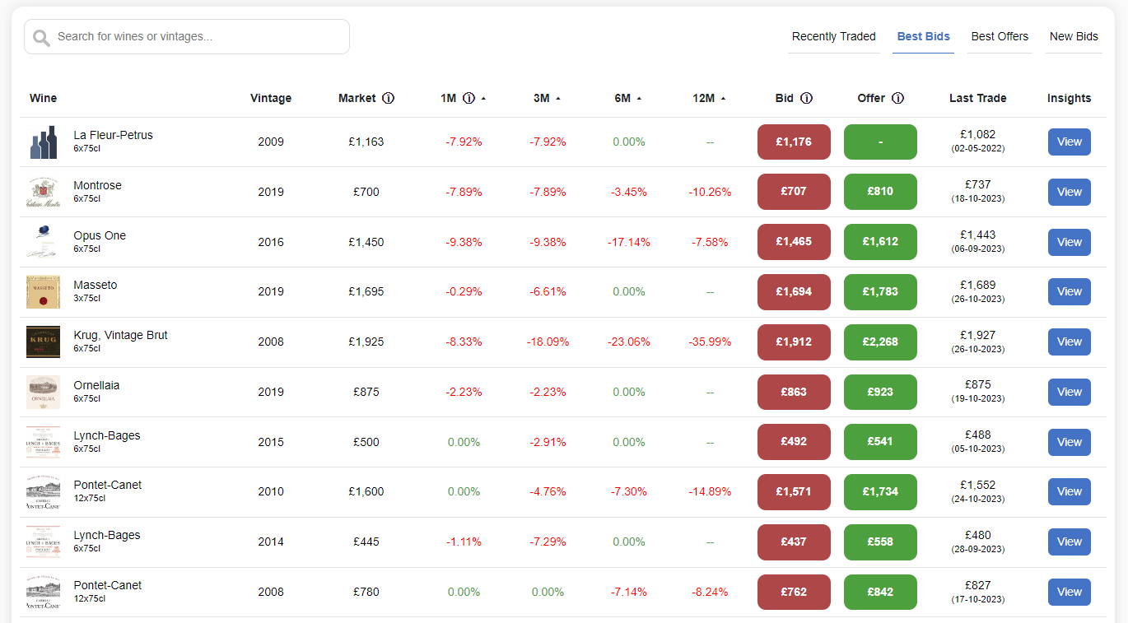Sort by the 3M column arrow
The width and height of the screenshot is (1128, 623).
(x=557, y=98)
